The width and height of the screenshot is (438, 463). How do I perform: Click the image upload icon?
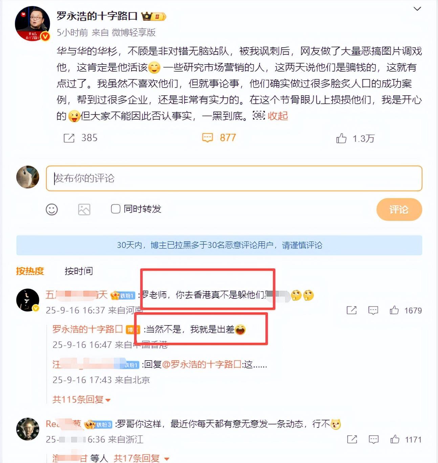84,210
